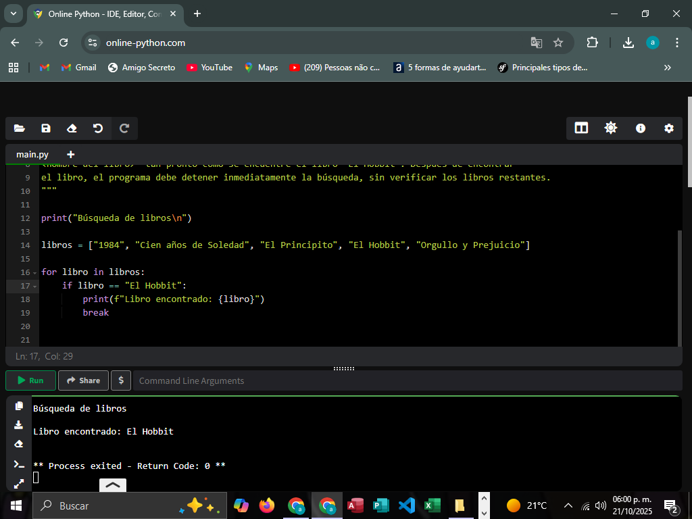Undo the last edit in the editor
Screen dimensions: 692x519
click(98, 128)
